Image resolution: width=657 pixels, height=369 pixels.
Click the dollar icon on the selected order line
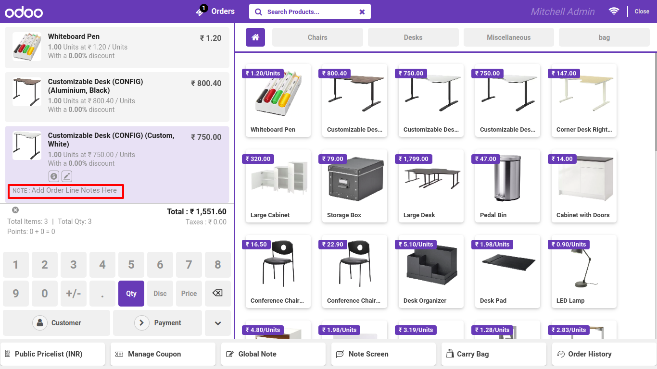coord(54,176)
